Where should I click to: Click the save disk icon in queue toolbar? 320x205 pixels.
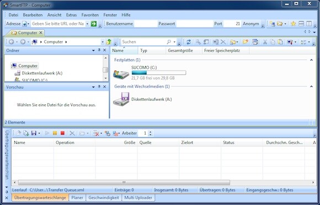coord(34,133)
